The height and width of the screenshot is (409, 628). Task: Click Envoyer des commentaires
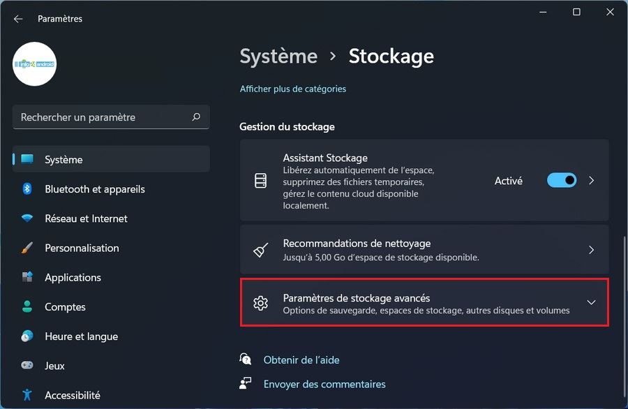tap(324, 384)
